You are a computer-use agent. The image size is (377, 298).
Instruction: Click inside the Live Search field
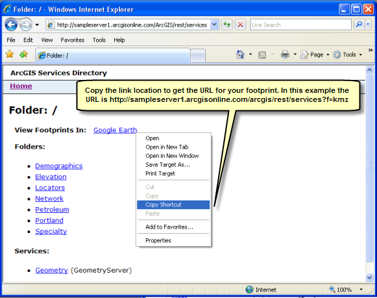[301, 25]
